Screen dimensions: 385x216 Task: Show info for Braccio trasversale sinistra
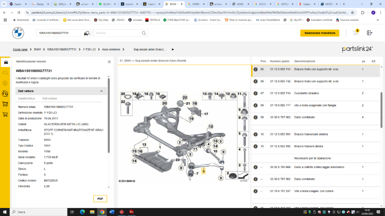coord(255,135)
